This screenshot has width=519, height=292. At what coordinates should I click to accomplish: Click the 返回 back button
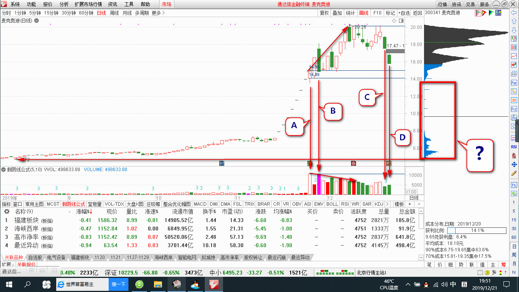tap(417, 13)
